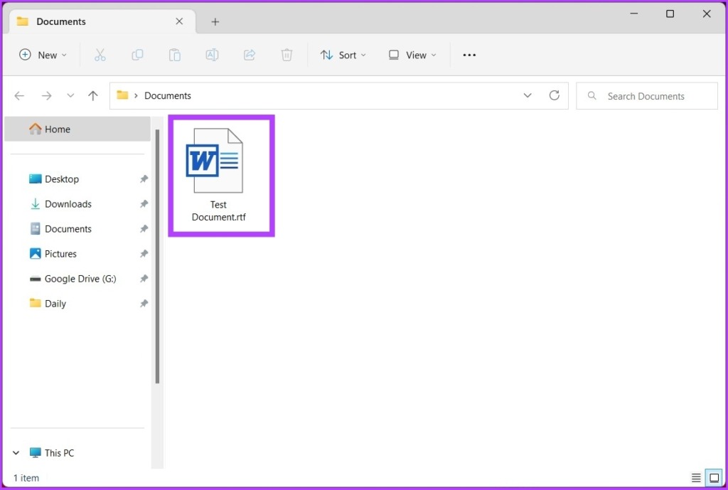Click the Paste clipboard icon

click(x=174, y=55)
